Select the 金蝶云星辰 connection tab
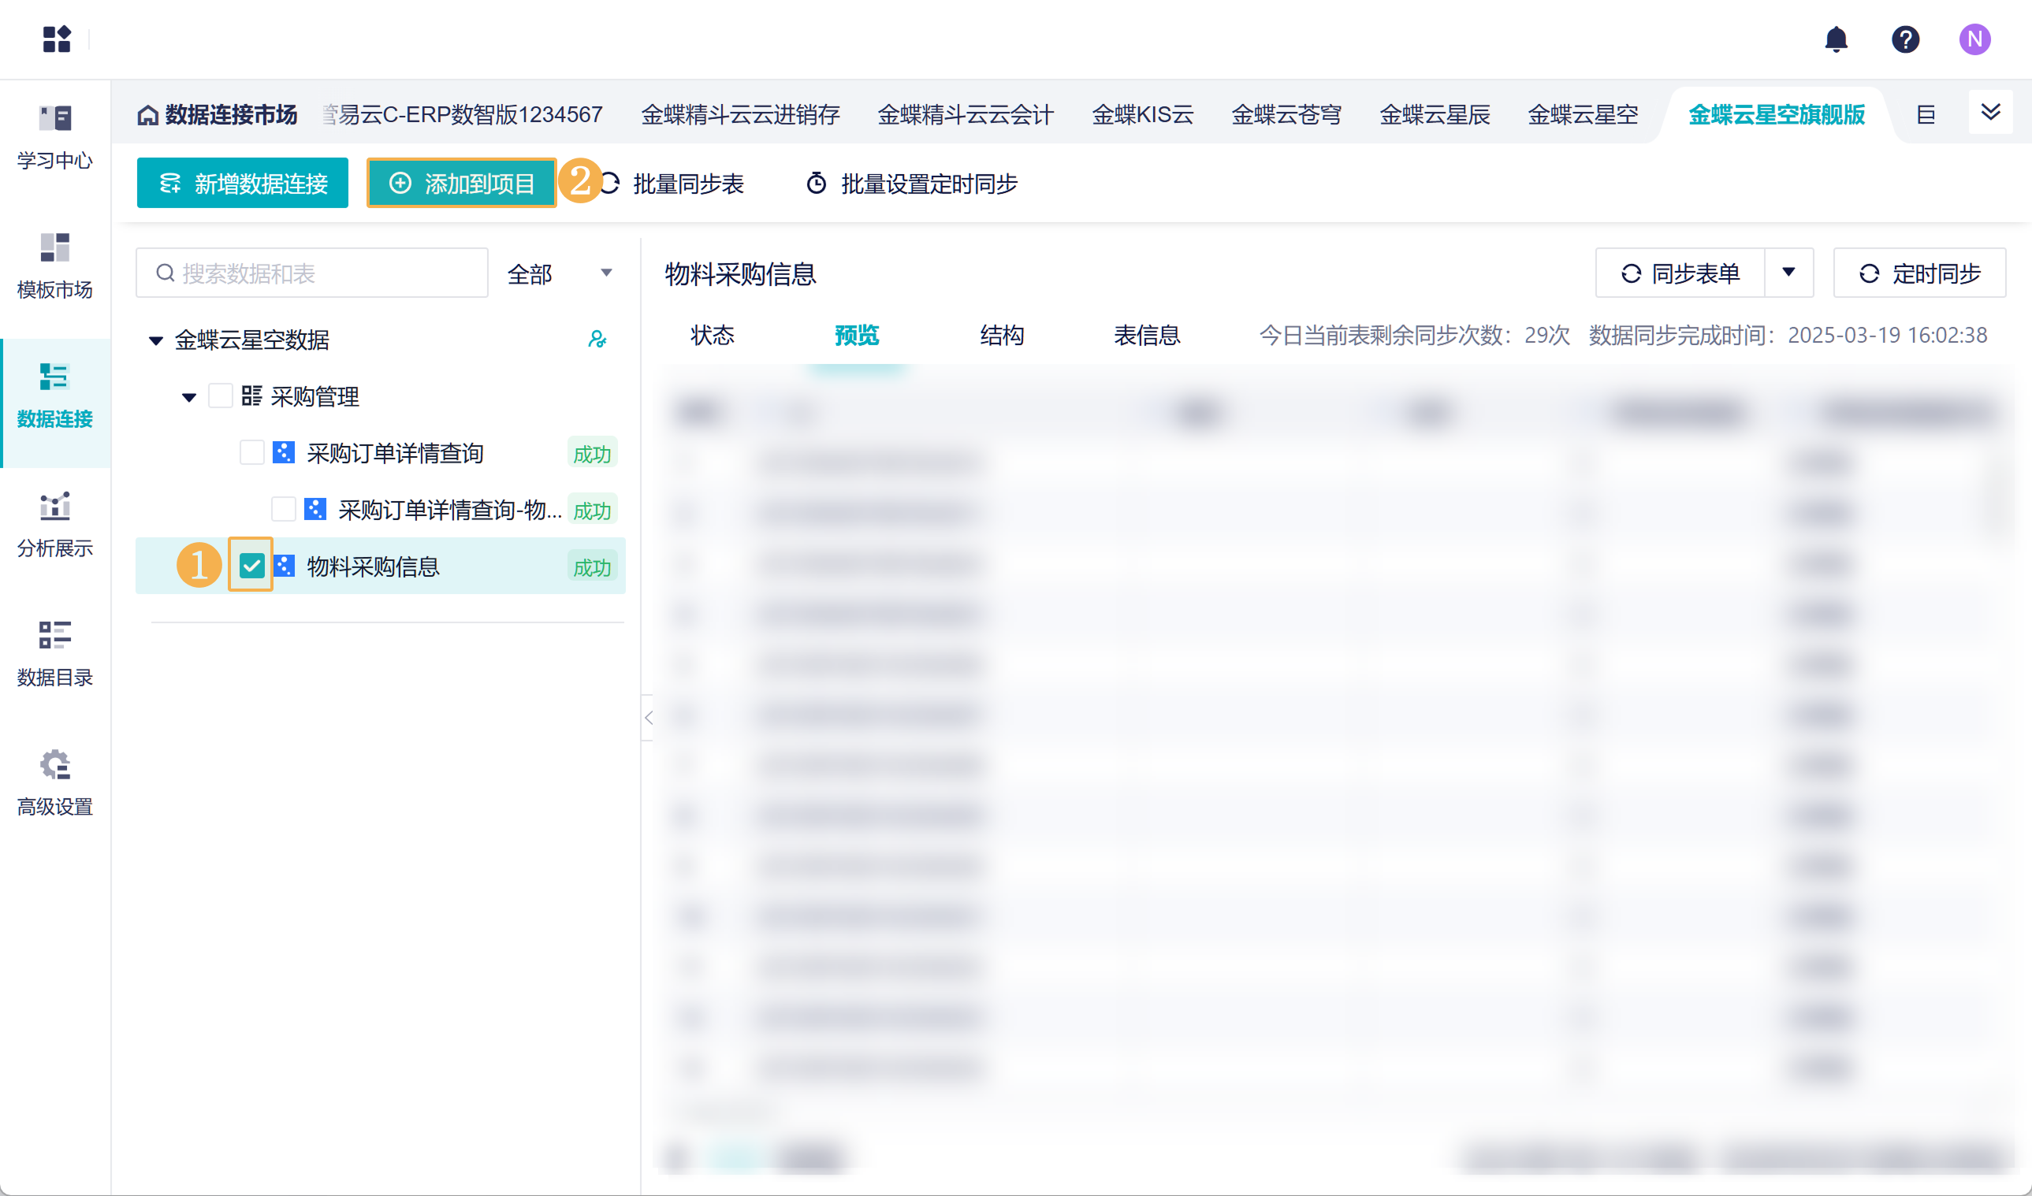Screen dimensions: 2032x1196 click(1434, 115)
